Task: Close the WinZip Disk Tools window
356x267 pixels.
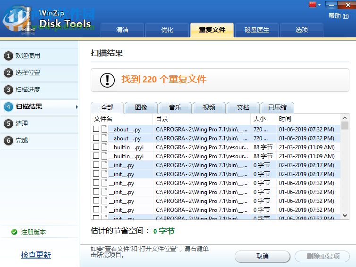Action: point(348,5)
